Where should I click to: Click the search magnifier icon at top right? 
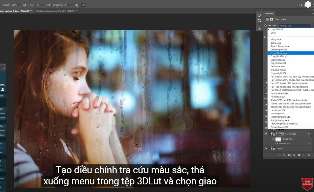(x=300, y=5)
